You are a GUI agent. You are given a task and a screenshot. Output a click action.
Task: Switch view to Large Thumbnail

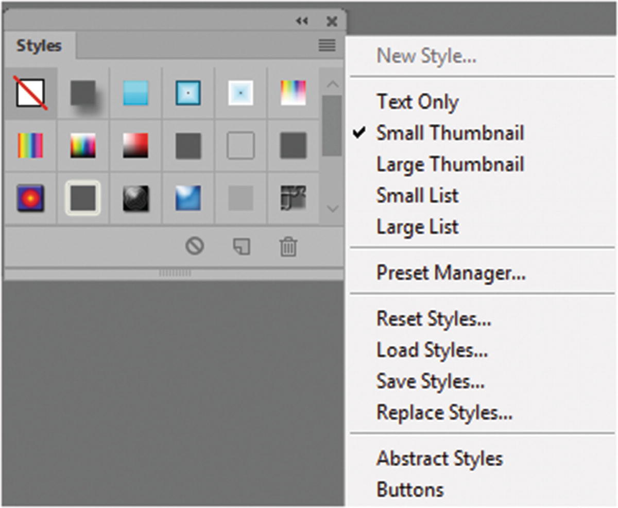click(x=450, y=164)
